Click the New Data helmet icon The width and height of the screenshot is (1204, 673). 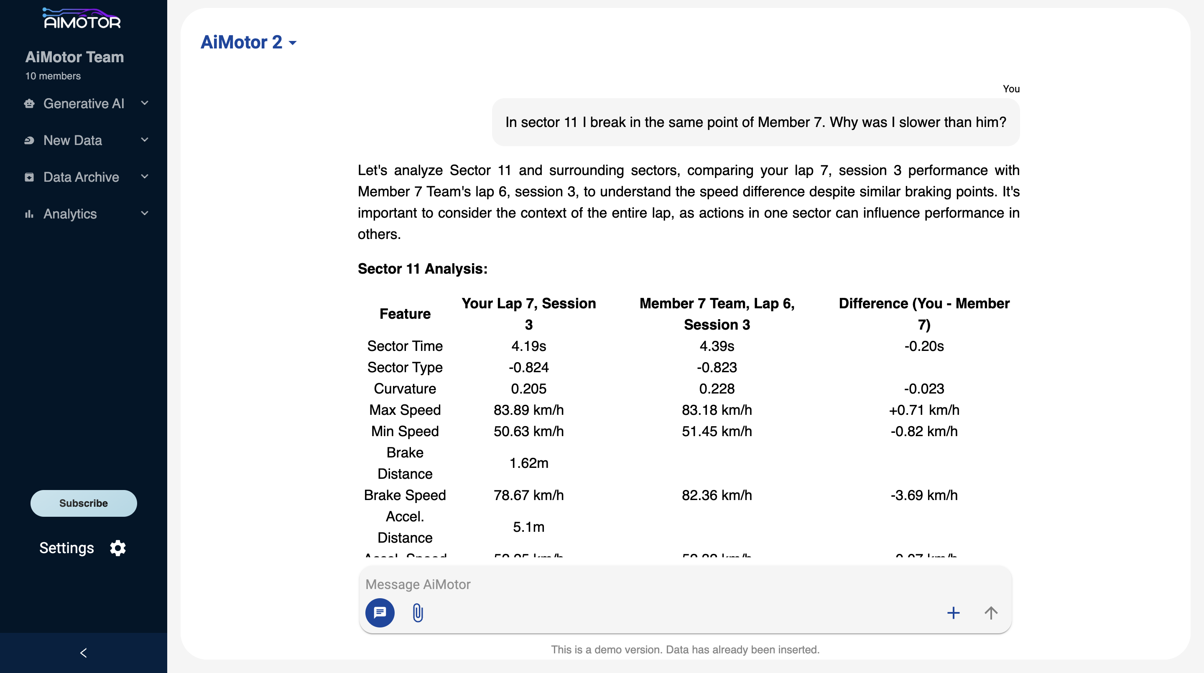[x=29, y=140]
